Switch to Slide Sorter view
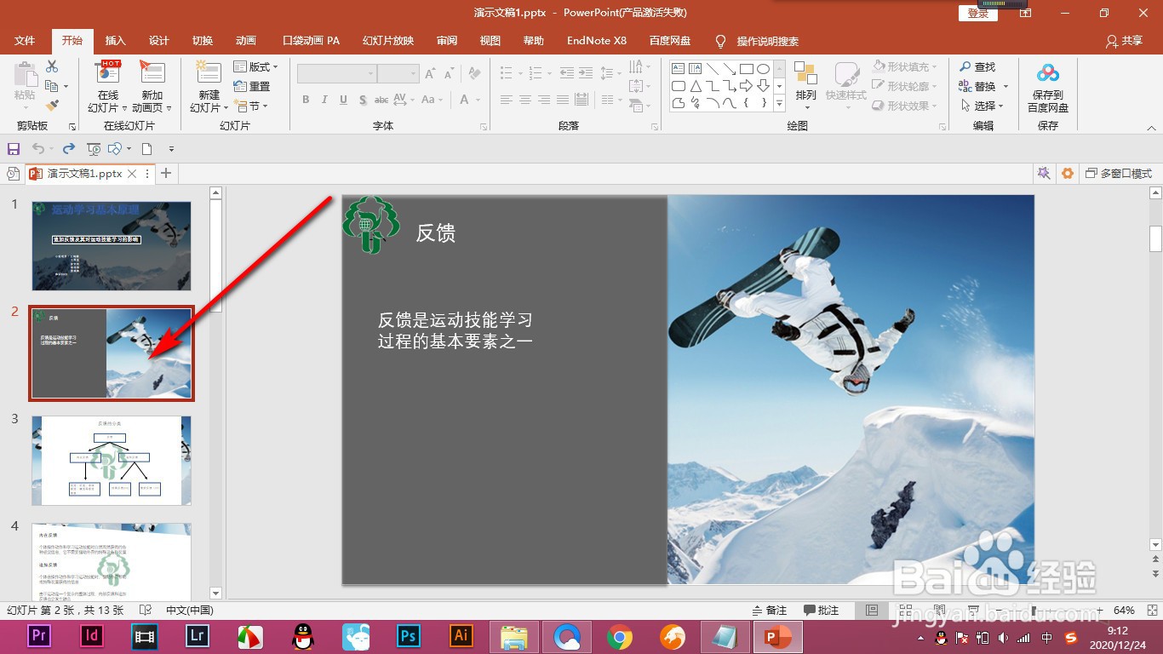The width and height of the screenshot is (1163, 654). (x=905, y=611)
